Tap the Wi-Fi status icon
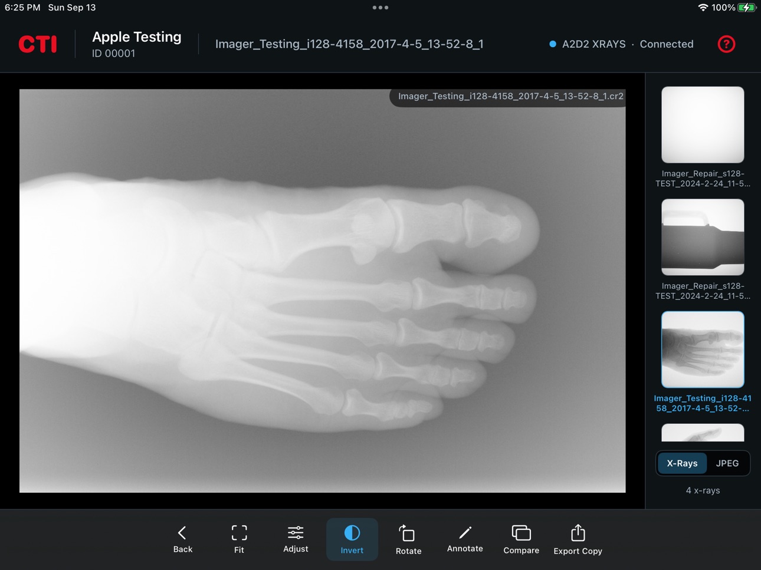This screenshot has height=570, width=761. coord(703,8)
